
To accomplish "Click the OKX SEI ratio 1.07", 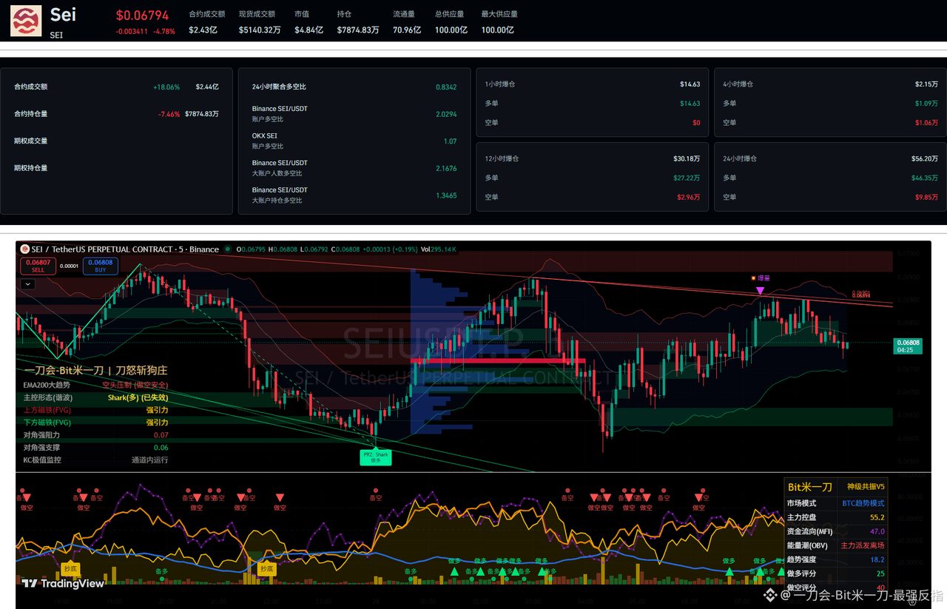I will [x=450, y=141].
